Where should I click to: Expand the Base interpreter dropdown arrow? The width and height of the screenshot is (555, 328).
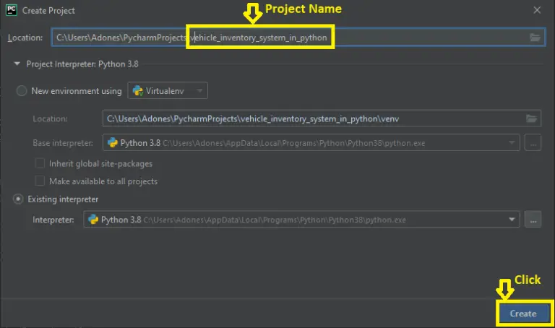coord(512,142)
